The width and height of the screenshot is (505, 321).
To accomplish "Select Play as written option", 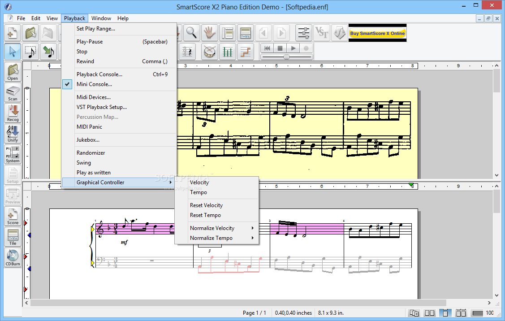I will 119,173.
